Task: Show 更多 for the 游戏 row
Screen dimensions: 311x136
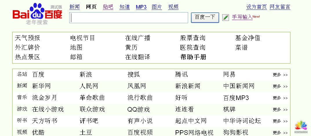Action: point(280,110)
